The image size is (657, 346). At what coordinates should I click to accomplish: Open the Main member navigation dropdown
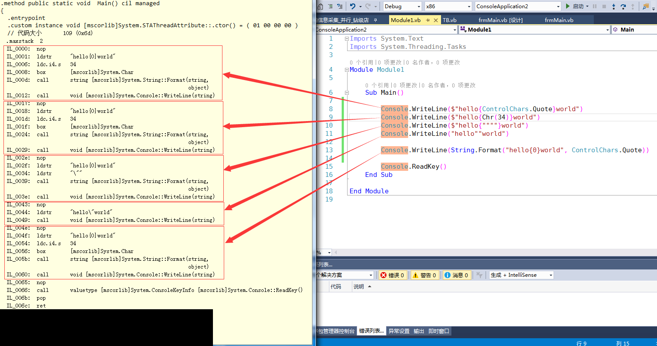tap(634, 29)
